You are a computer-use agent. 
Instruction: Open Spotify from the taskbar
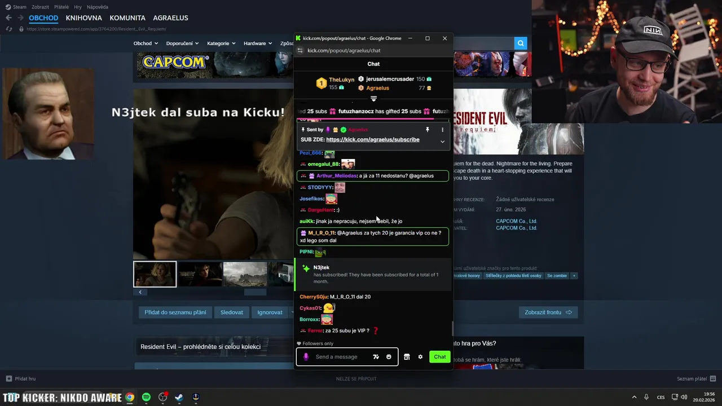pos(146,397)
